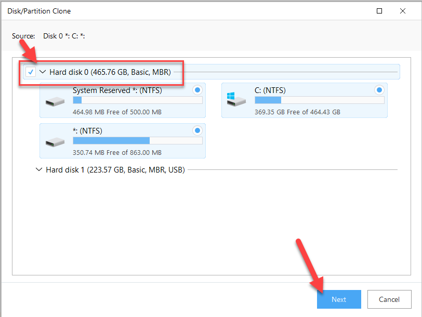Click the C: Windows system drive icon
This screenshot has width=422, height=317.
[x=236, y=99]
